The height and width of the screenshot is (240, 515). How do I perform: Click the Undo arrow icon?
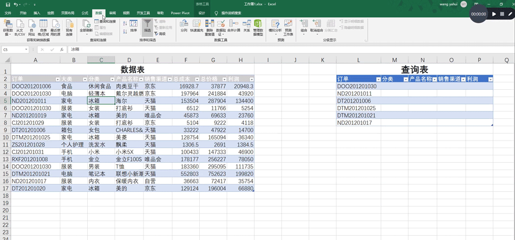[16, 4]
